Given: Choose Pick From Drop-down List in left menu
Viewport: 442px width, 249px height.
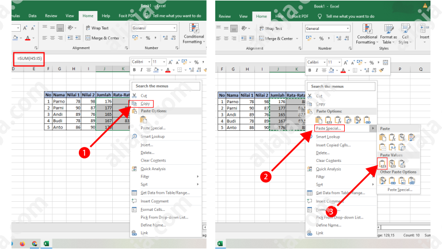Looking at the screenshot, I should 165,217.
